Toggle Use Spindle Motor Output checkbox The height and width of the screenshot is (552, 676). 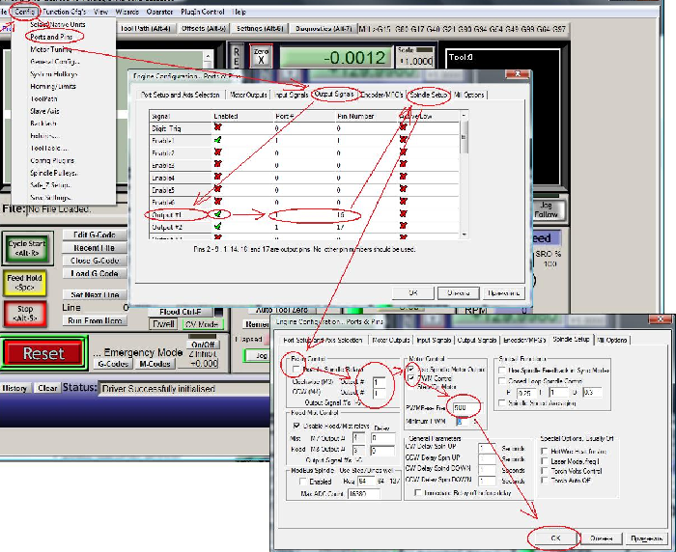(411, 370)
